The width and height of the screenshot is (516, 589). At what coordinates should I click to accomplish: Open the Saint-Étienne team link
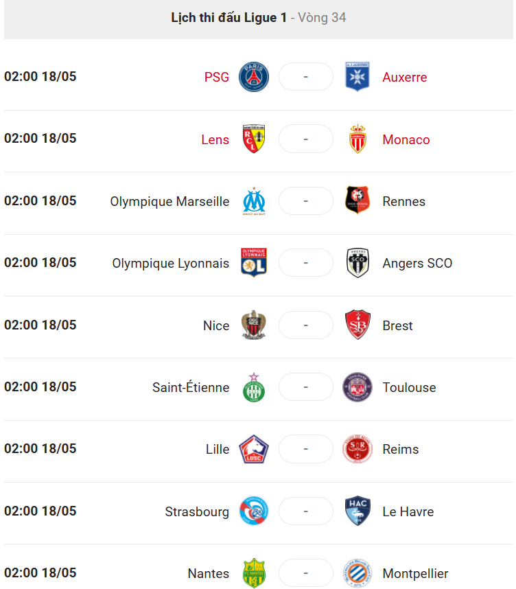coord(191,387)
